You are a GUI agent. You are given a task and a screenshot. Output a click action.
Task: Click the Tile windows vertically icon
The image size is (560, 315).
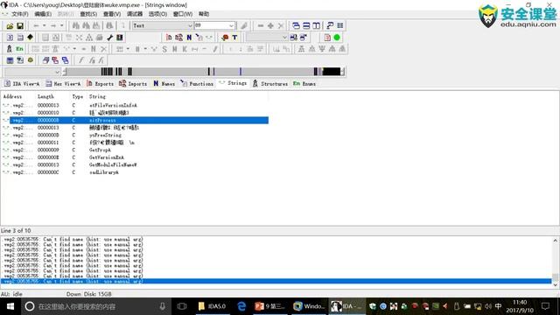coord(317,25)
